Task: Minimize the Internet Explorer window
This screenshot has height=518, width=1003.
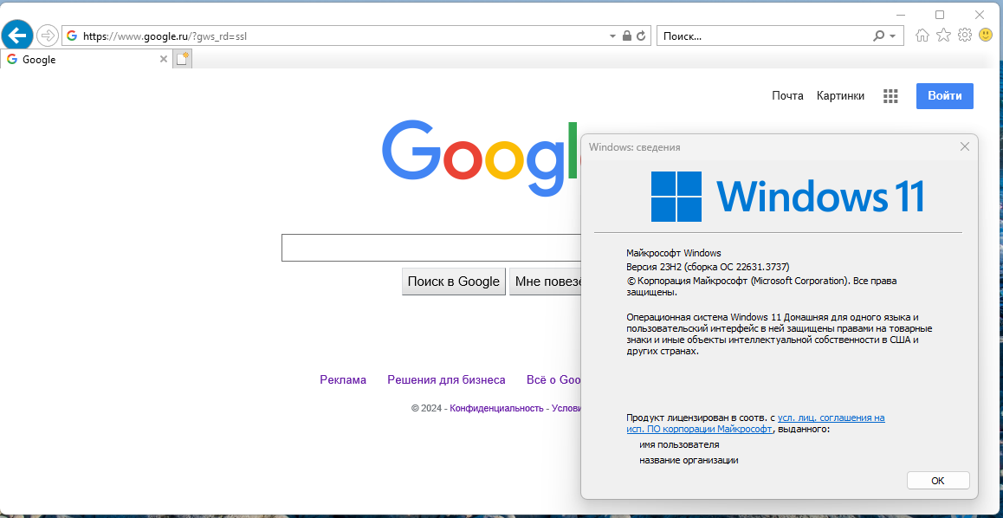Action: (901, 15)
